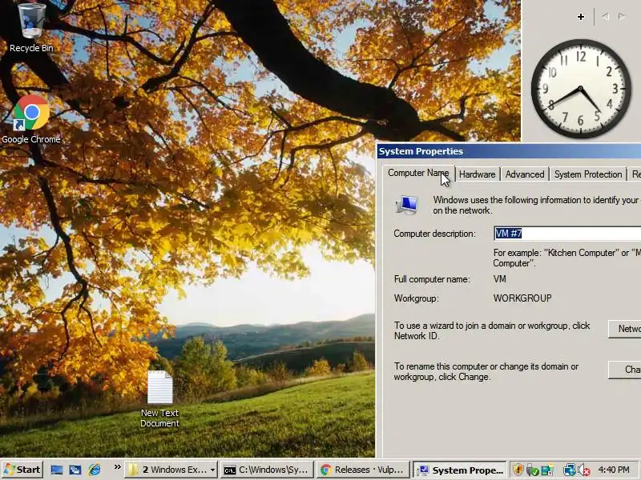Click the 4:40 PM taskbar clock
The width and height of the screenshot is (641, 480).
(614, 470)
